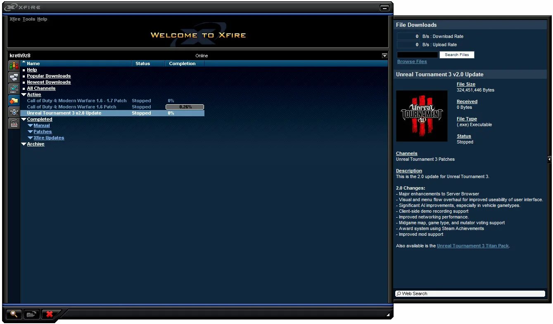553x324 pixels.
Task: Click the Upload Rate value box
Action: click(x=408, y=45)
